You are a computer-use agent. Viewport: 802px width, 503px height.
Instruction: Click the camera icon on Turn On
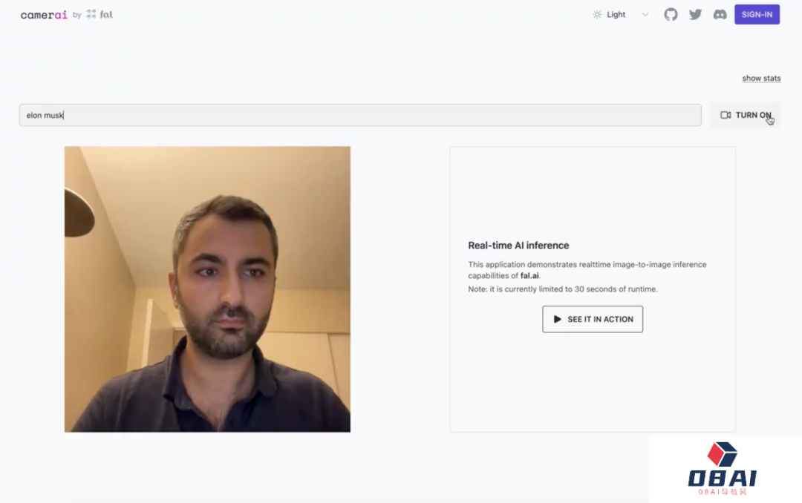726,115
